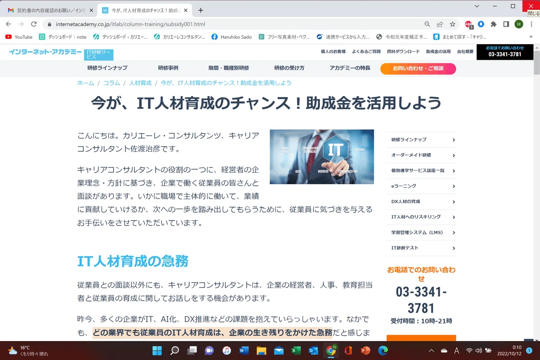Click the phone number 03-3341-3781 header box
540x360 pixels.
(x=505, y=52)
